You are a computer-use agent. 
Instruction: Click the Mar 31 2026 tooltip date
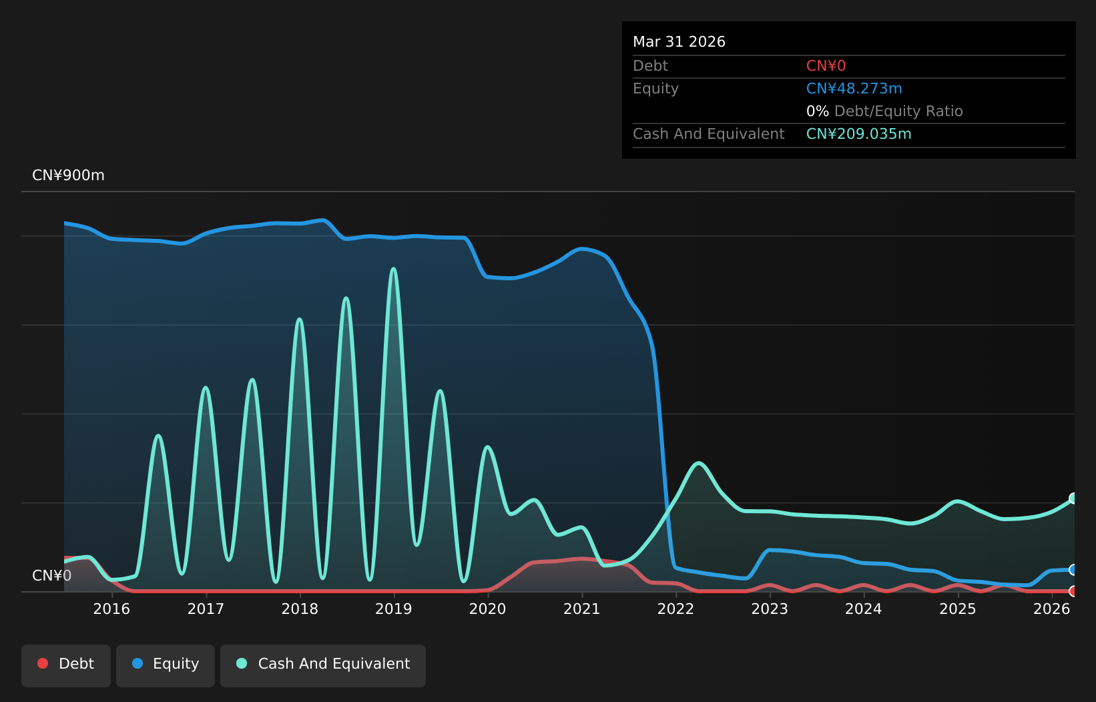[679, 42]
